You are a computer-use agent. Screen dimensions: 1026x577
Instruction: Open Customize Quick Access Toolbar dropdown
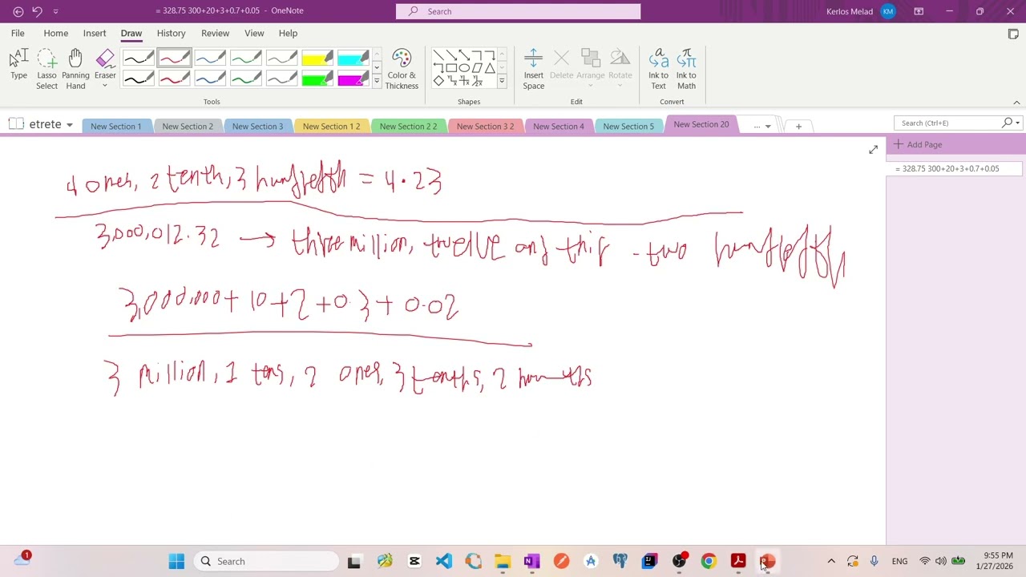(55, 11)
